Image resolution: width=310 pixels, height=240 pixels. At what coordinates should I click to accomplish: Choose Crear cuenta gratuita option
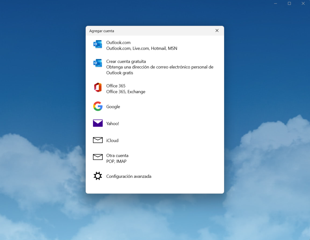[126, 61]
